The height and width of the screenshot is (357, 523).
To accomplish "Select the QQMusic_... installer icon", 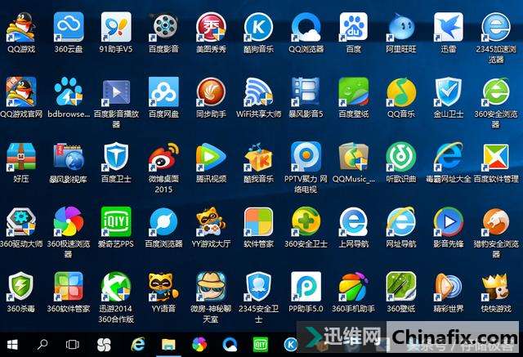I will [x=353, y=157].
